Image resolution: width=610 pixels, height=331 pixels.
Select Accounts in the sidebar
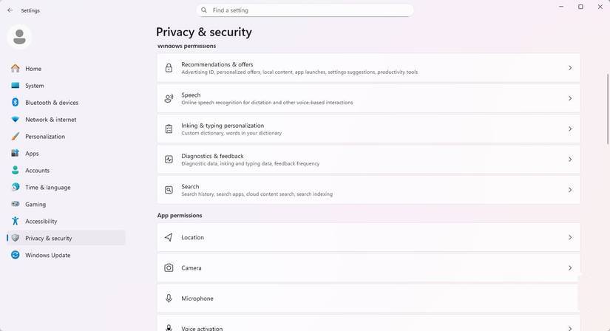pyautogui.click(x=37, y=171)
